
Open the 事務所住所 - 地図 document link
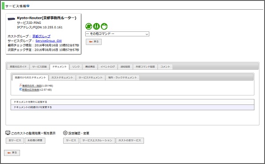tap(32, 86)
